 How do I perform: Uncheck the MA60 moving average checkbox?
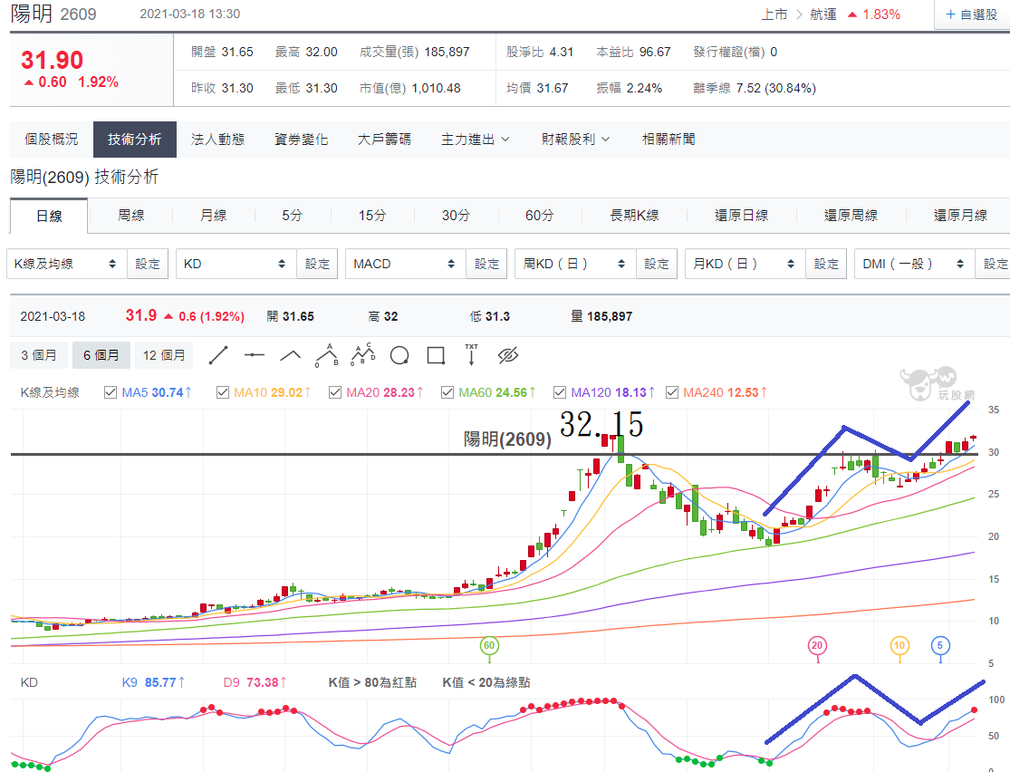click(x=447, y=392)
